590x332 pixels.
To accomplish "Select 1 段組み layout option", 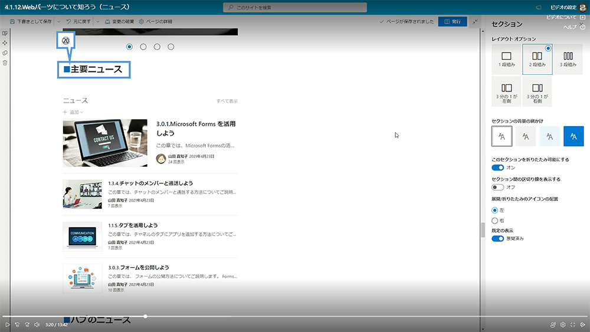I will [506, 59].
